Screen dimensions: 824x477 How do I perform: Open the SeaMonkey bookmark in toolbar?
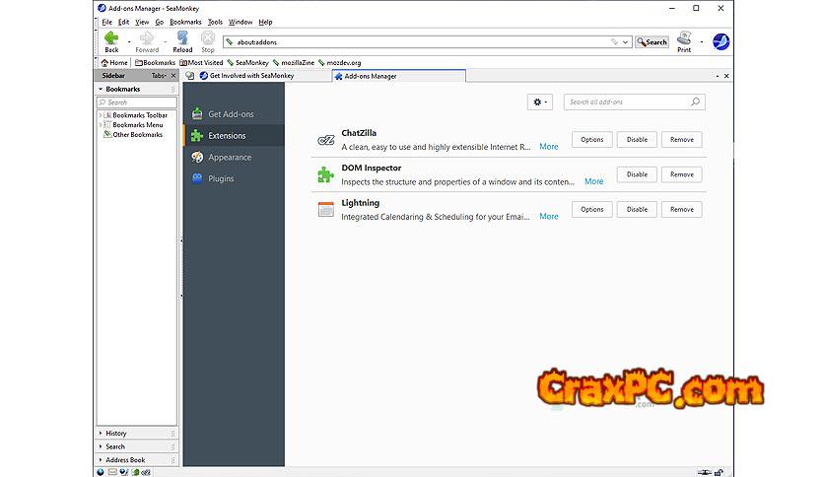pyautogui.click(x=247, y=62)
